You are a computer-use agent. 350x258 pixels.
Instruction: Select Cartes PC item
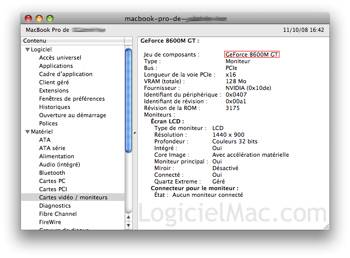(52, 181)
